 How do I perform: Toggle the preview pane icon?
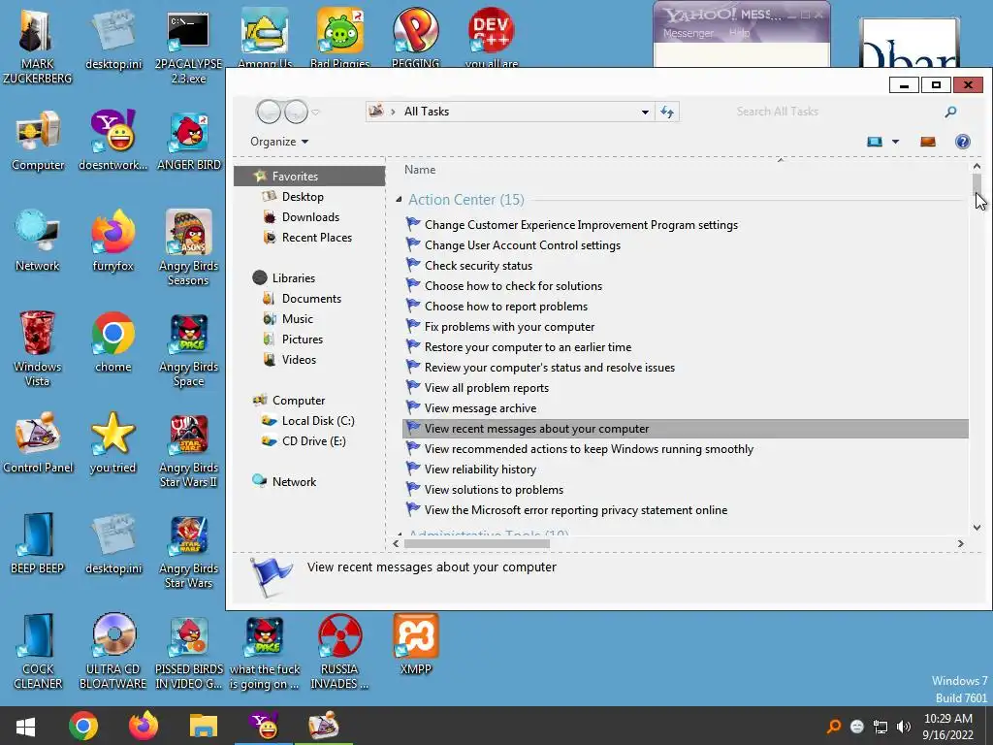pos(928,142)
